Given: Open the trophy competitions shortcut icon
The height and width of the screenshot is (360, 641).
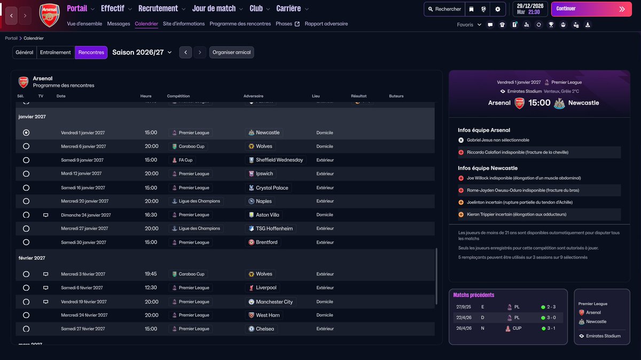Looking at the screenshot, I should coord(551,25).
